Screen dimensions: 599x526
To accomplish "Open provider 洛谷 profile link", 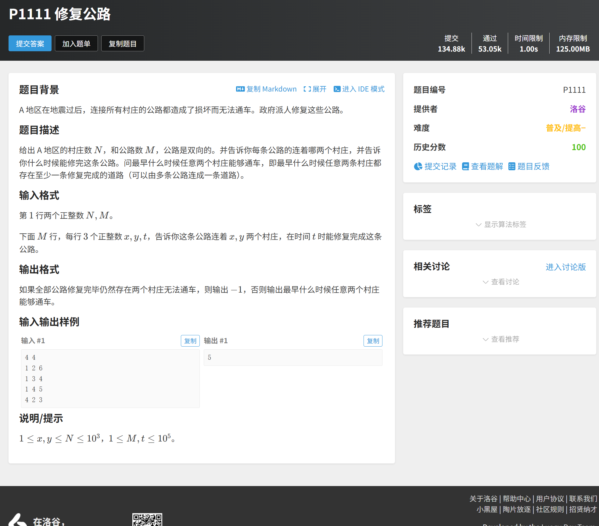I will pyautogui.click(x=577, y=109).
